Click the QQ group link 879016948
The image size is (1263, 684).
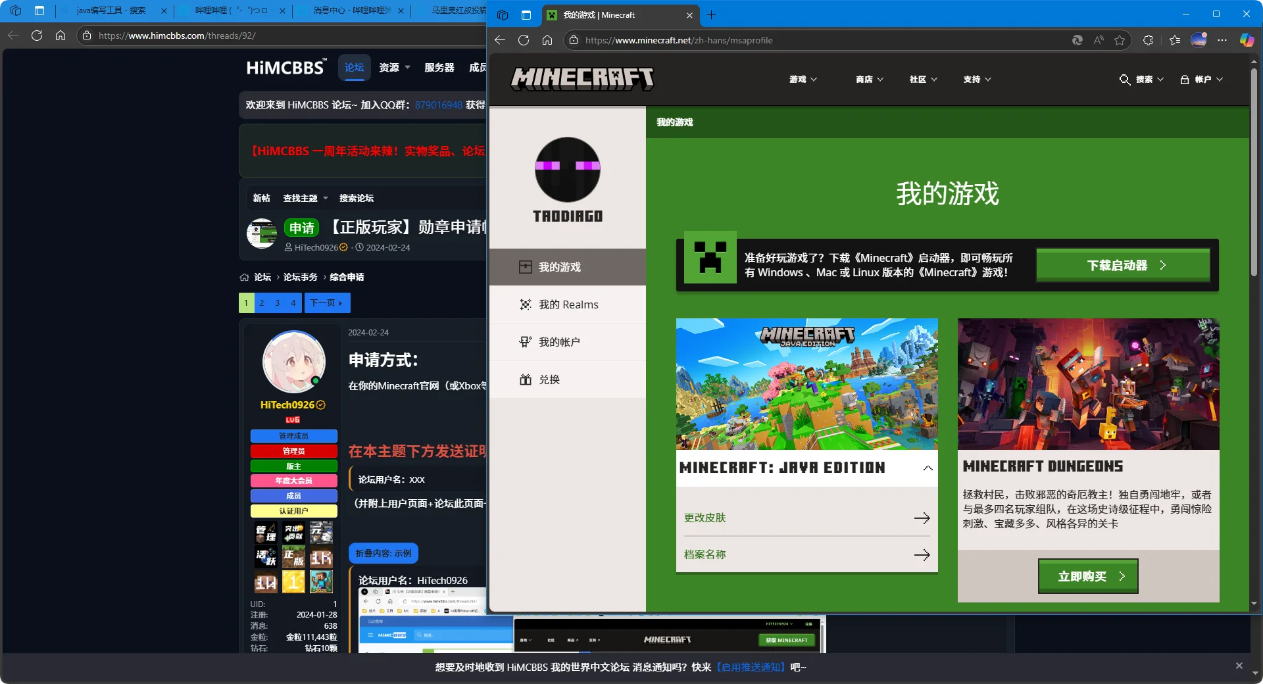[437, 105]
